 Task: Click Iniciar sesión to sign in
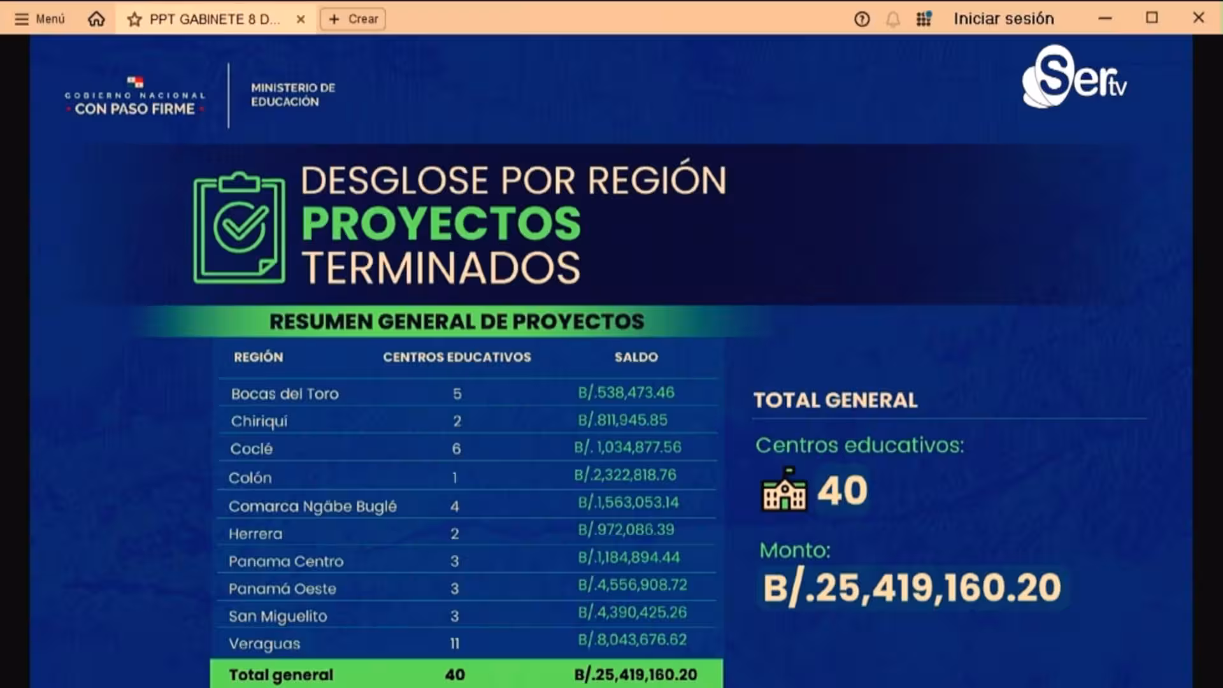pyautogui.click(x=1003, y=18)
